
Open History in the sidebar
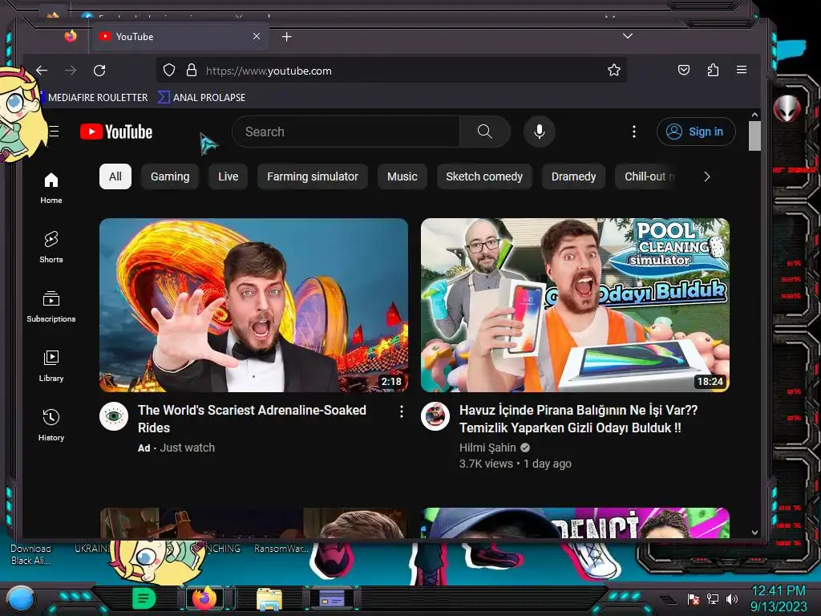(x=51, y=425)
